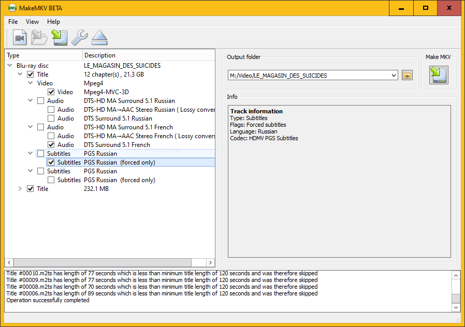Click 'Flags: Forced subtitles' info text
The width and height of the screenshot is (465, 327).
pos(258,125)
